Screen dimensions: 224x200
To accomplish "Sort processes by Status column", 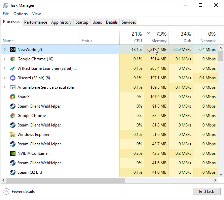I will point(99,38).
